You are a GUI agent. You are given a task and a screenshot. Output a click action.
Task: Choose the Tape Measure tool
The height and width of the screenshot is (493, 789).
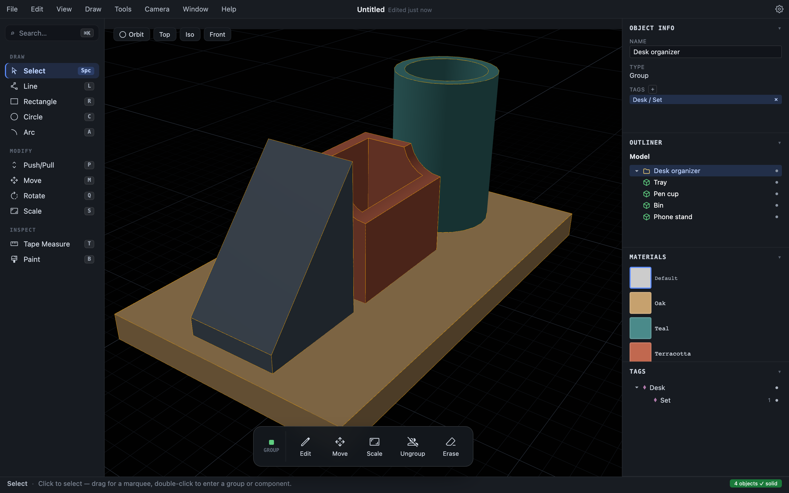[52, 244]
